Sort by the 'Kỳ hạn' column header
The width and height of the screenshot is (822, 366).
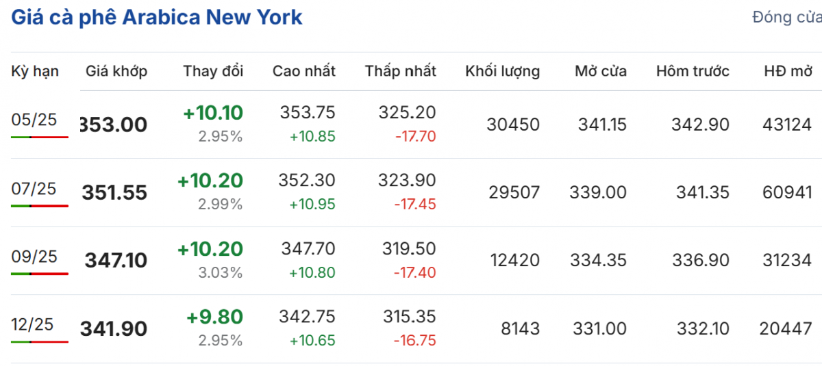click(x=35, y=71)
